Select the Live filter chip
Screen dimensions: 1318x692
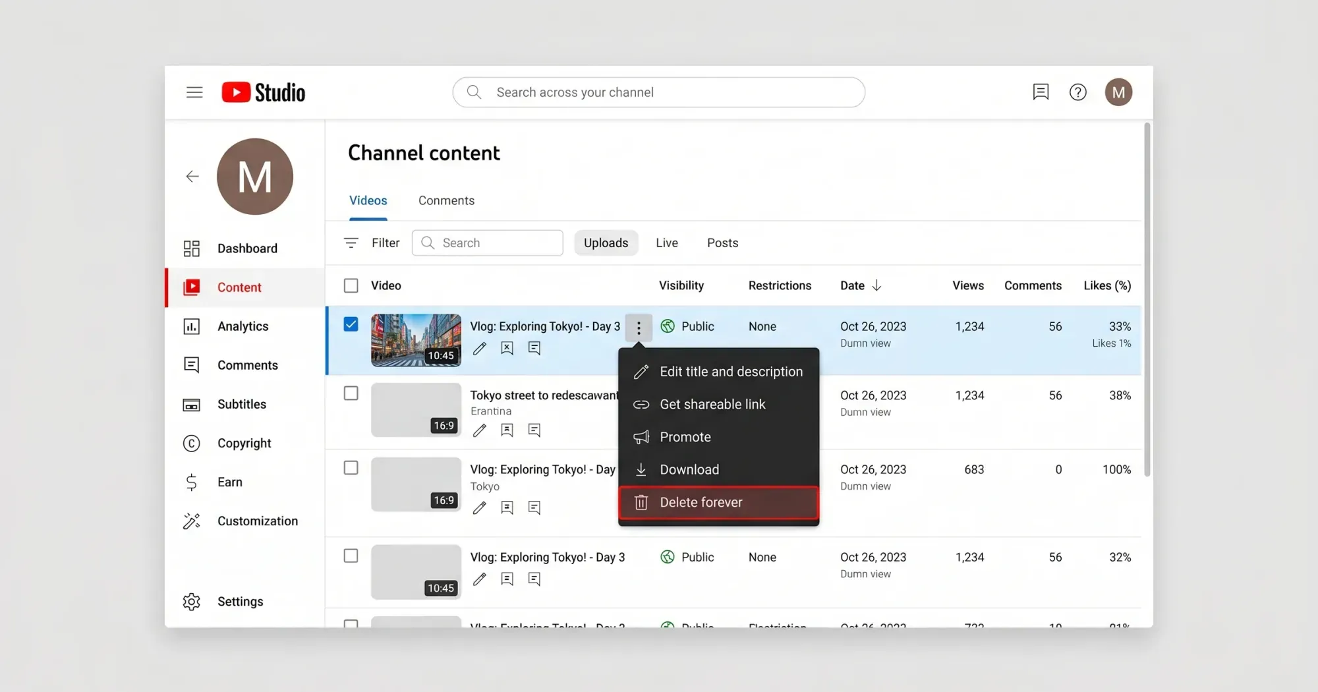[666, 243]
